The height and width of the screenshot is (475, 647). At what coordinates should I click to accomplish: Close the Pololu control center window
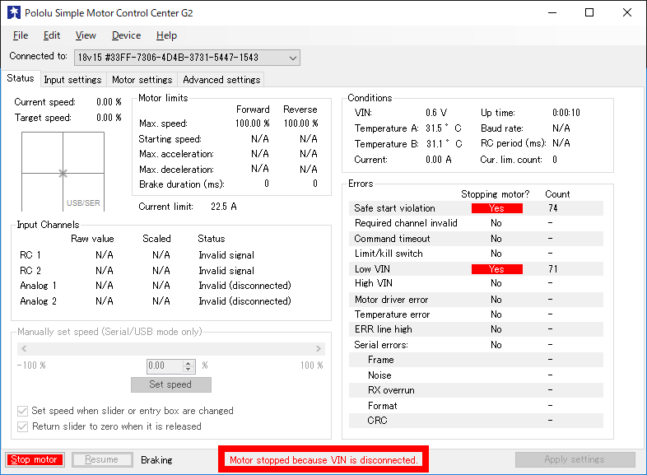[627, 13]
